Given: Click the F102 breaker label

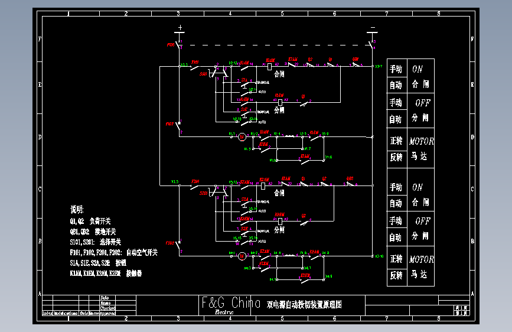Looking at the screenshot, I should click(x=169, y=124).
